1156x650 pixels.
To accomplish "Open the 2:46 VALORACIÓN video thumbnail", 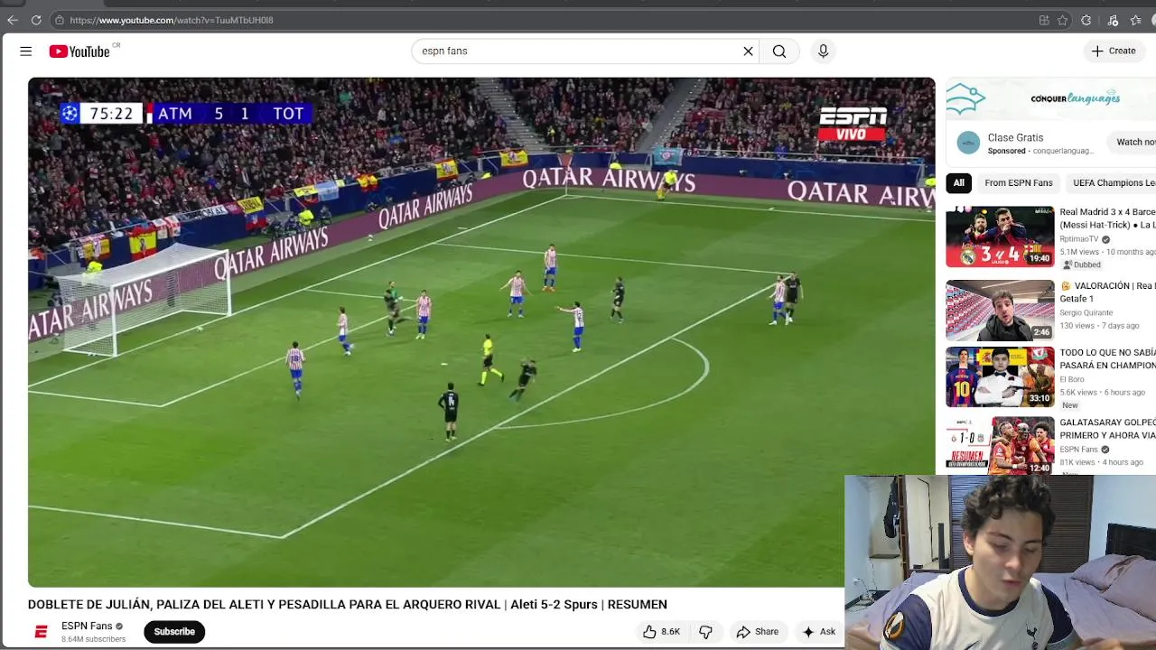I will click(x=1000, y=311).
